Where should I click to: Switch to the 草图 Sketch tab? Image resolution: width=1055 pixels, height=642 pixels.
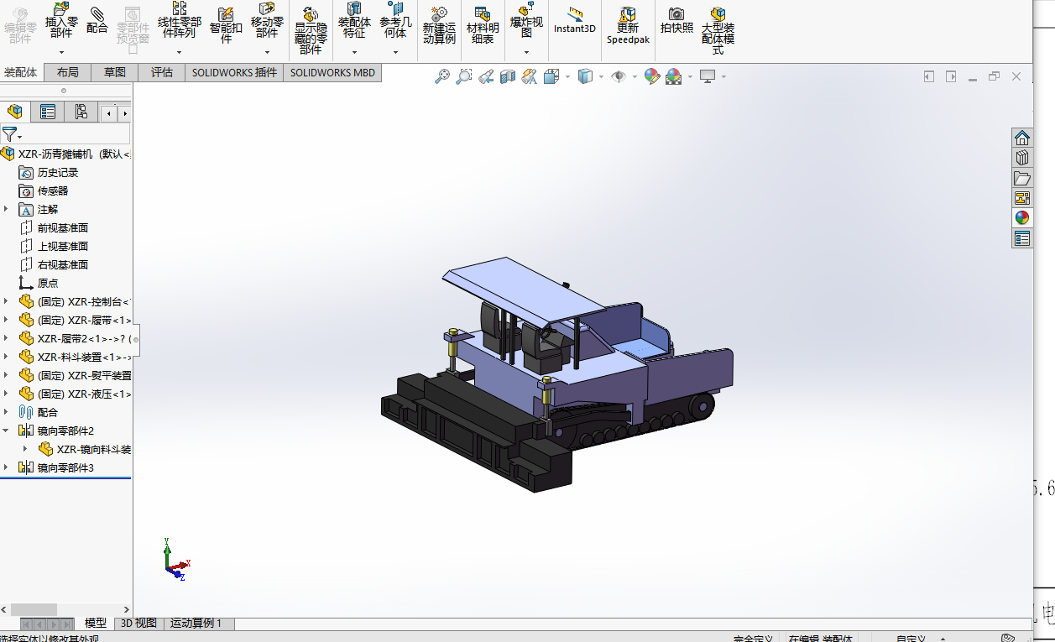point(115,72)
